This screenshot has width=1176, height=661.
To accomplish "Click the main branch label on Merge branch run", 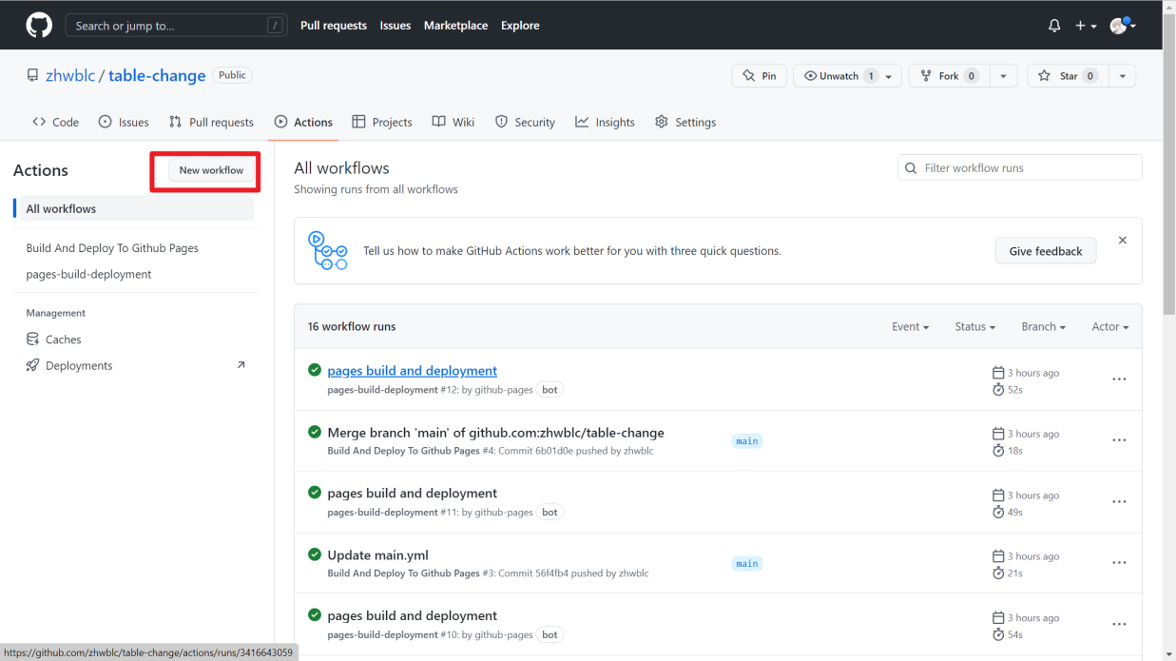I will [747, 441].
